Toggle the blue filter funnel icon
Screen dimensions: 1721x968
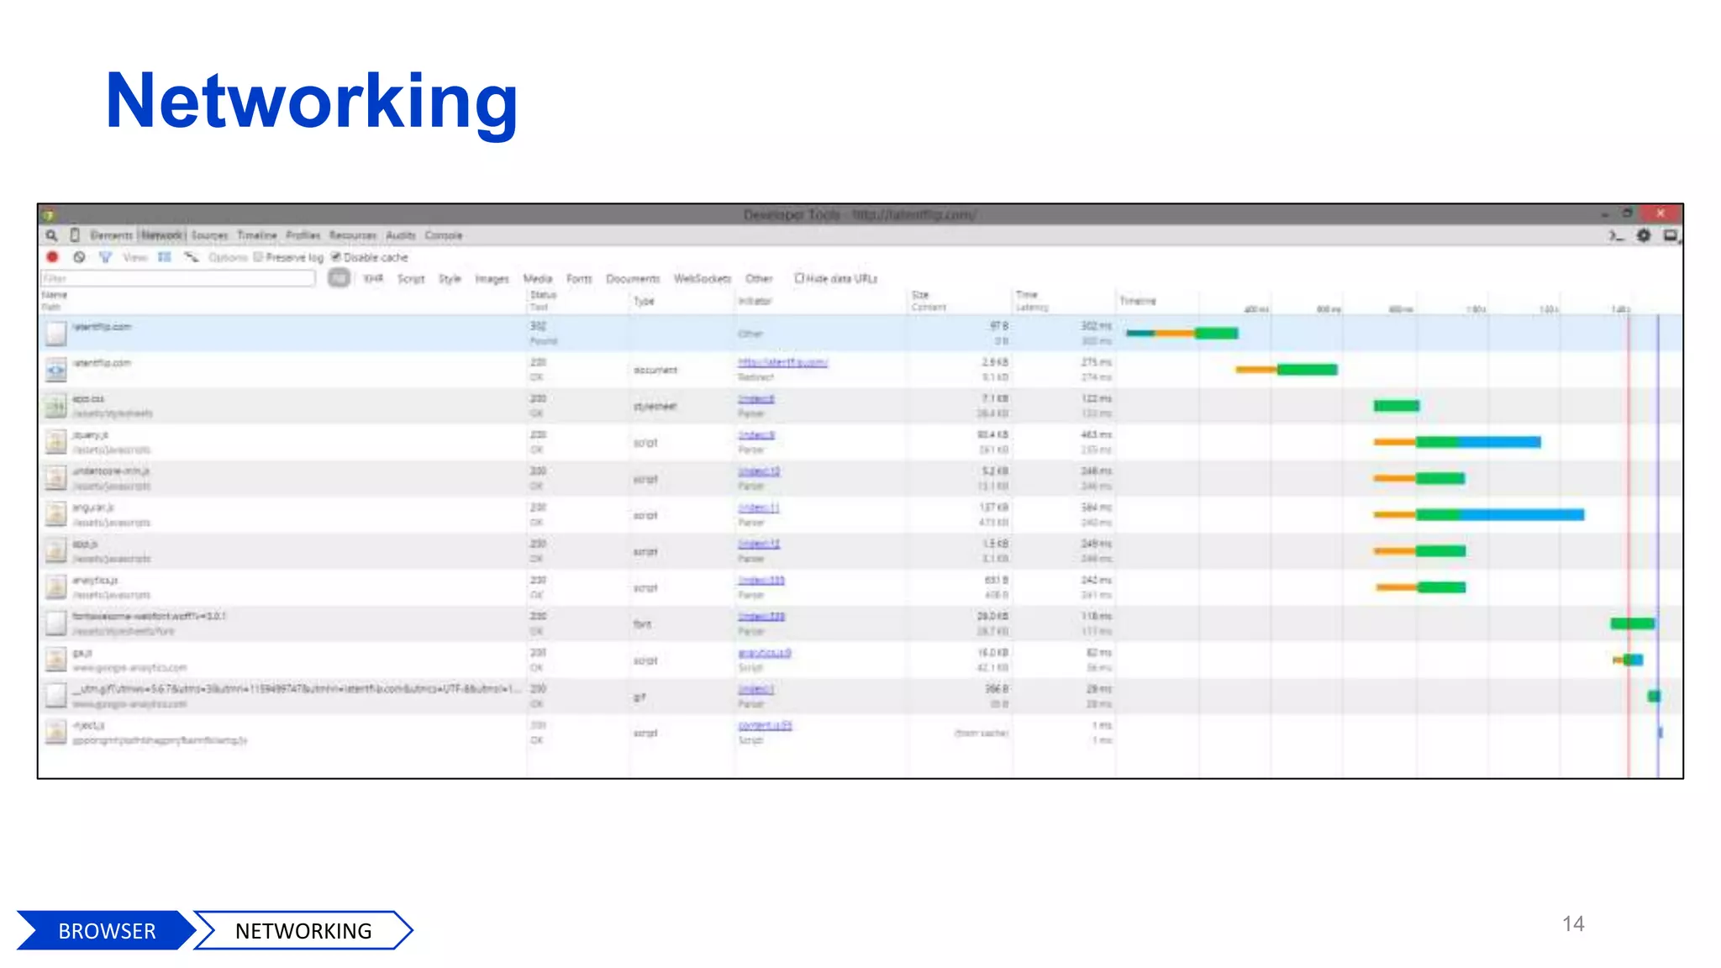click(x=105, y=257)
